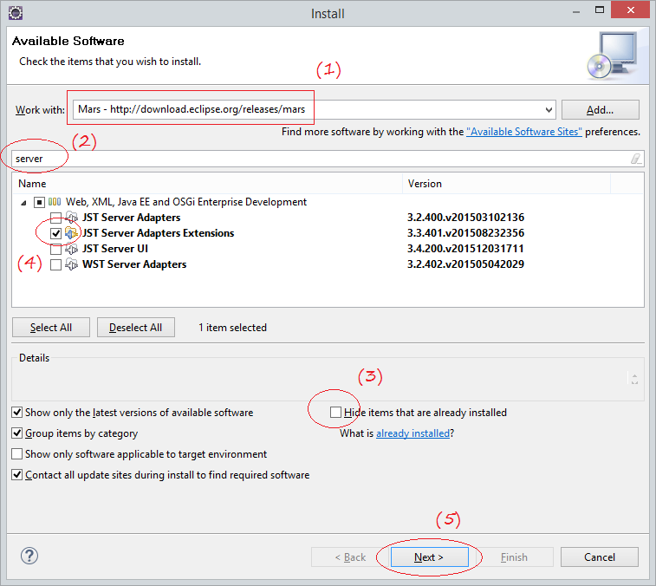Close the Install dialog
This screenshot has height=586, width=656.
pos(631,10)
